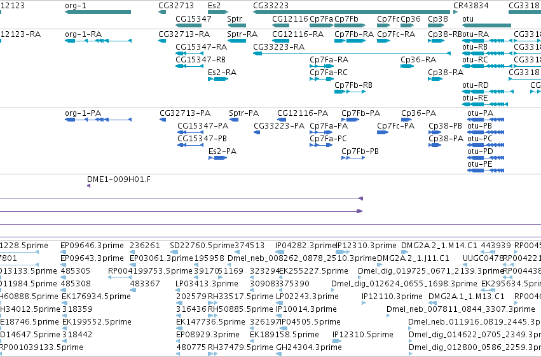Screen dimensions: 541x357
Task: Select EST label 483367
Action: click(x=145, y=284)
